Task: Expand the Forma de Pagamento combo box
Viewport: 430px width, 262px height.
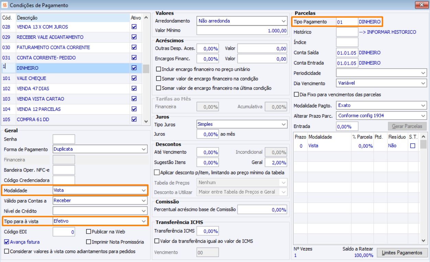Action: 144,149
